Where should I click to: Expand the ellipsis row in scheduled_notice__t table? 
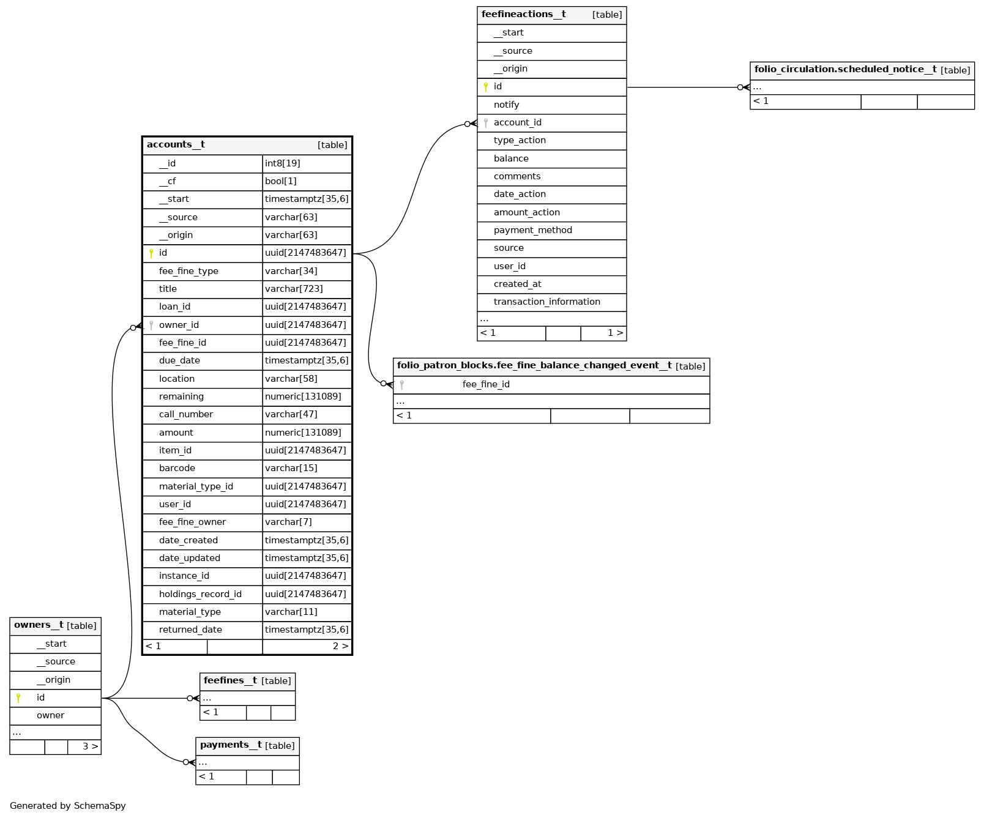(758, 87)
